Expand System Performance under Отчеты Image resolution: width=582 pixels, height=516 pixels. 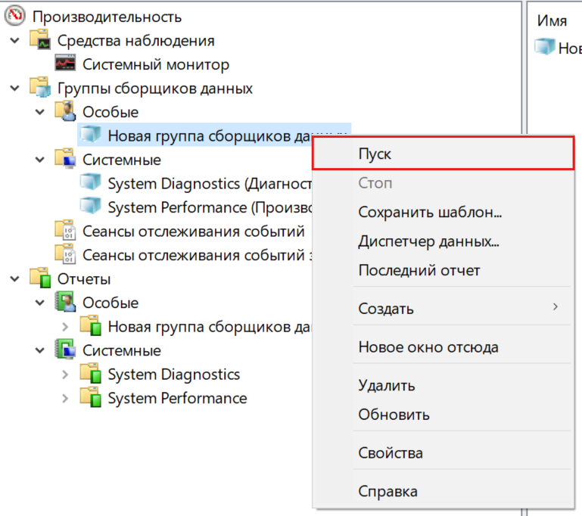pos(65,398)
